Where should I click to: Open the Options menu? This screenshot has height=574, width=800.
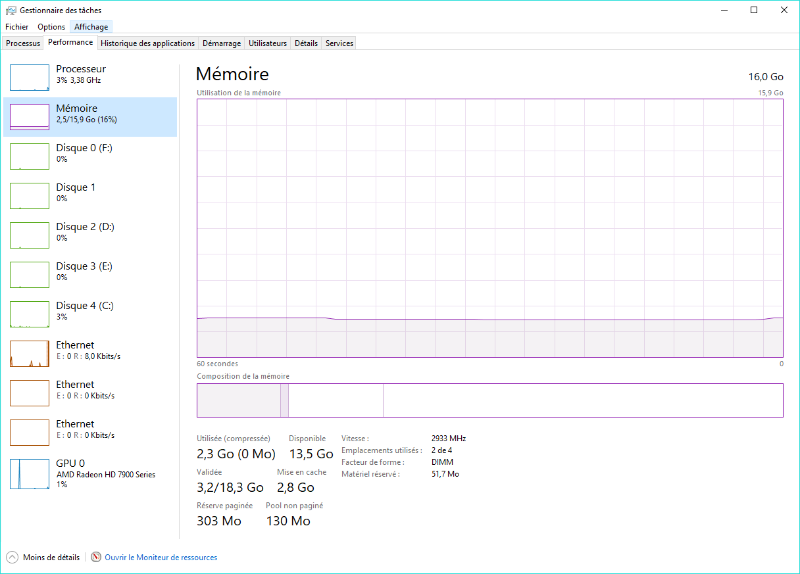(x=51, y=27)
